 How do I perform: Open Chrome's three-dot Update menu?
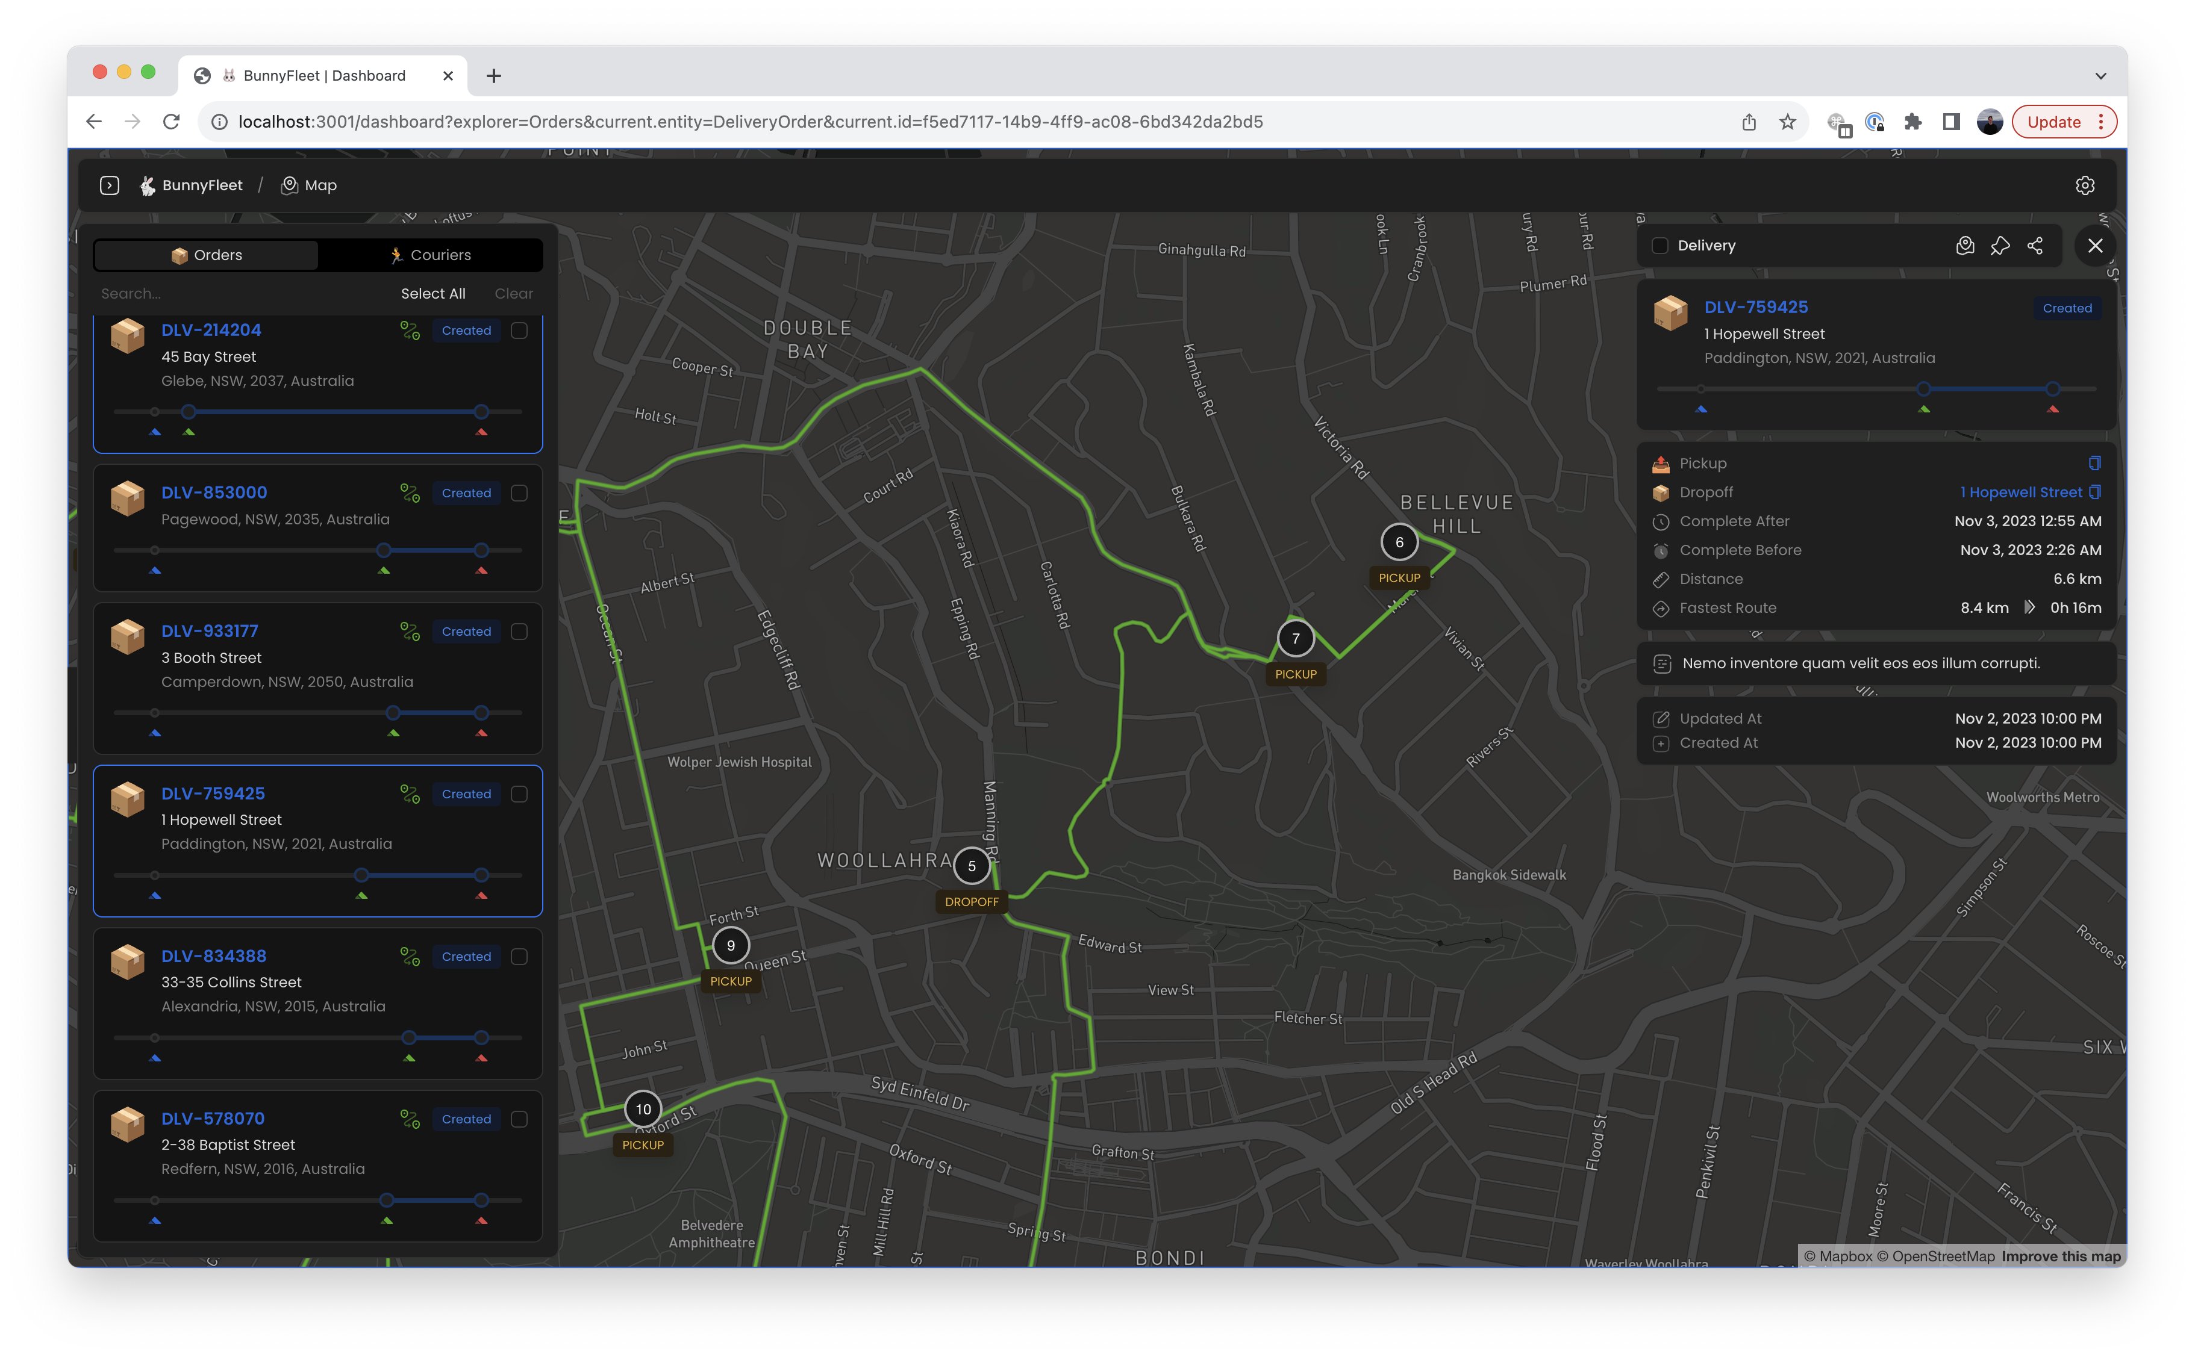click(x=2101, y=122)
